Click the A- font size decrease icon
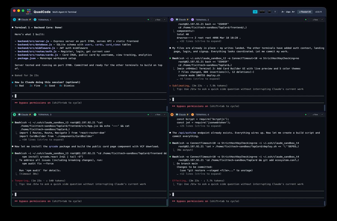Screen dimensions: 337x221 click(283, 11)
